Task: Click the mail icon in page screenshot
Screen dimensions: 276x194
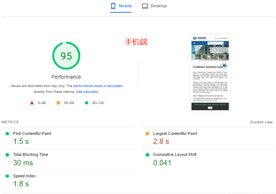Action: coord(224,66)
